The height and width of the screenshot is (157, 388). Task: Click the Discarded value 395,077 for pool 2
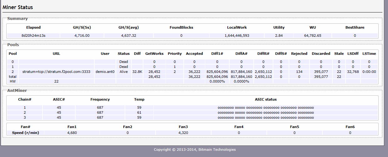[x=321, y=72]
